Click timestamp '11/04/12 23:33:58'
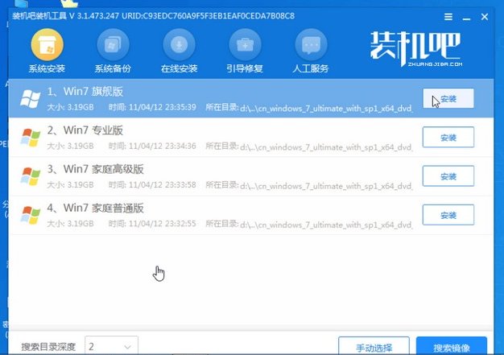Screen dimensions: 504x355 click(x=163, y=185)
